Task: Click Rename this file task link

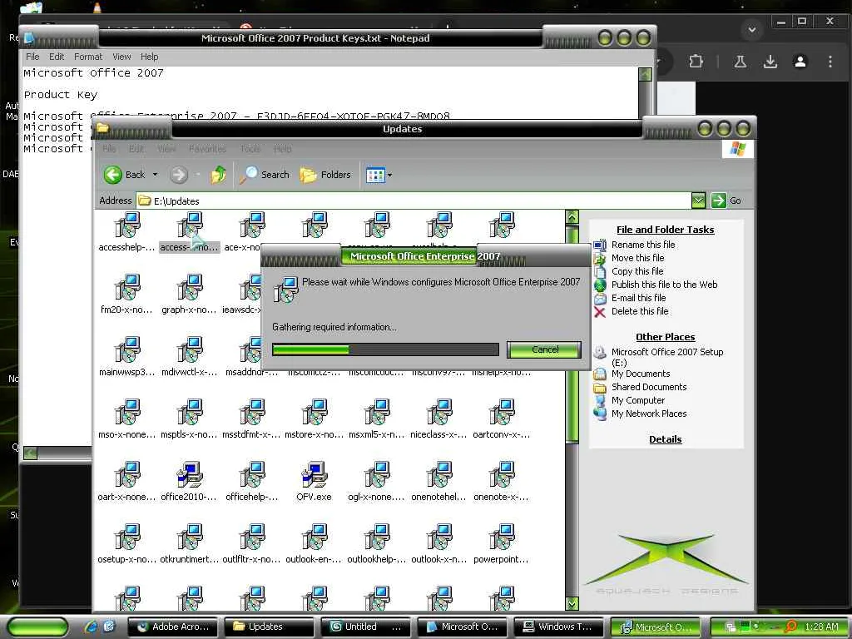Action: [x=643, y=245]
